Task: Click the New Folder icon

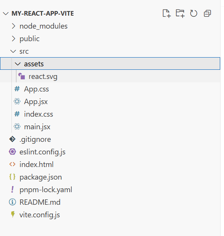Action: coord(180,13)
